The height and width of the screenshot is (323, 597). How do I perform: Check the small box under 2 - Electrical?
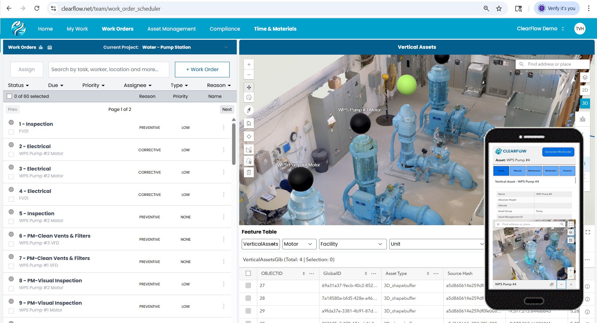pos(11,154)
